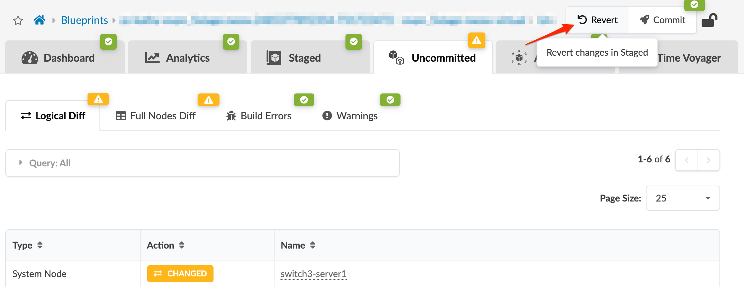Go to home via house icon
This screenshot has width=744, height=287.
[x=39, y=20]
